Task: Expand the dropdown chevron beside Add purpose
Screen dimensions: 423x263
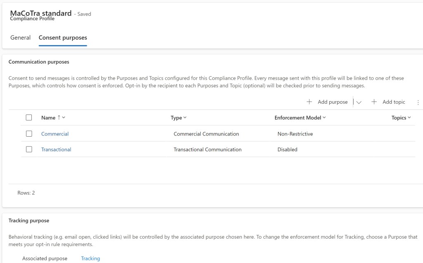Action: (x=358, y=102)
